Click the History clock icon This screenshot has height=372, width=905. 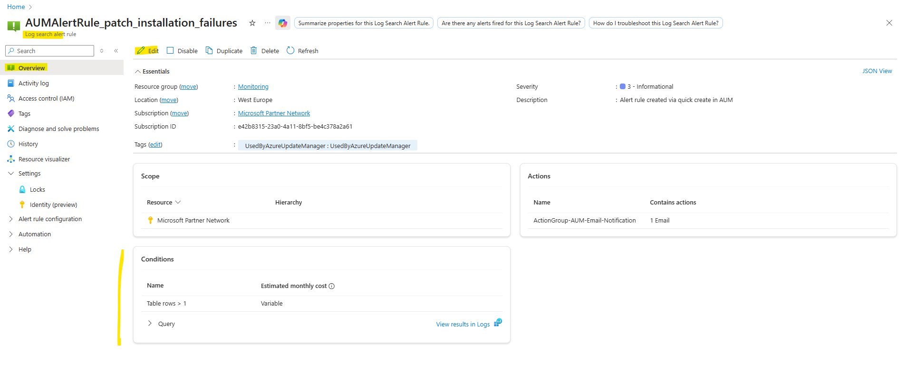pyautogui.click(x=11, y=144)
